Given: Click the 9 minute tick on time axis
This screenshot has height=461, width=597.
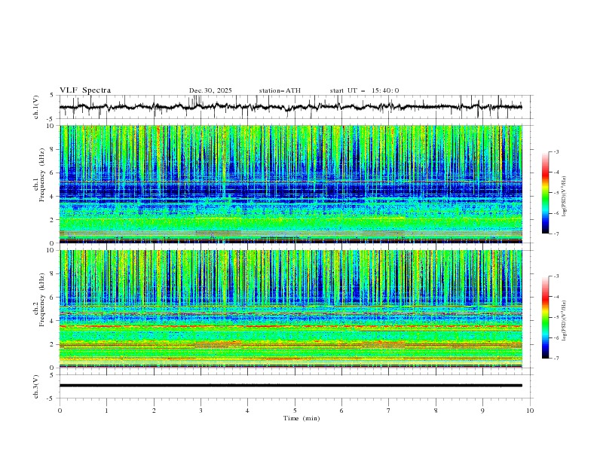Looking at the screenshot, I should coord(482,411).
